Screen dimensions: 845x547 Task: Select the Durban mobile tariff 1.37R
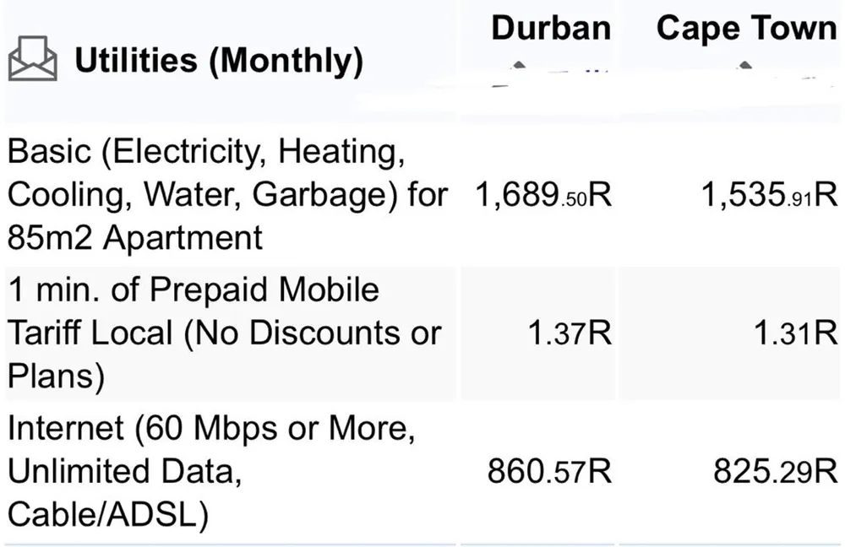click(570, 333)
